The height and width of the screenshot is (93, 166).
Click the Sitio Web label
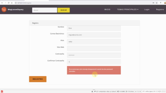tap(60, 47)
